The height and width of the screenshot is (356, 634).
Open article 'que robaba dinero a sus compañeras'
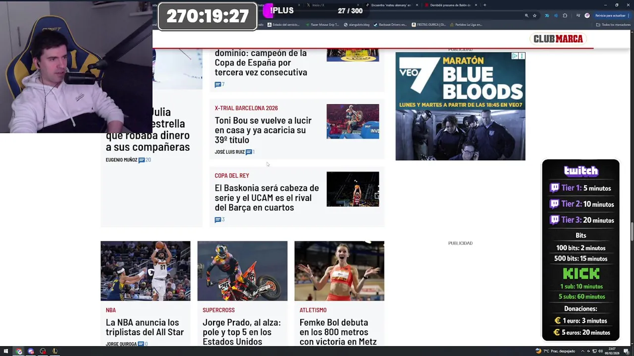148,130
